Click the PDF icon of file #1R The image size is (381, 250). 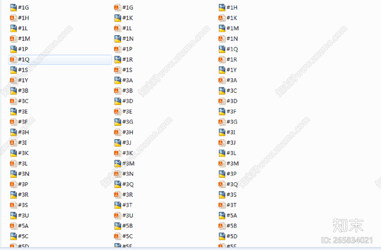tap(222, 59)
